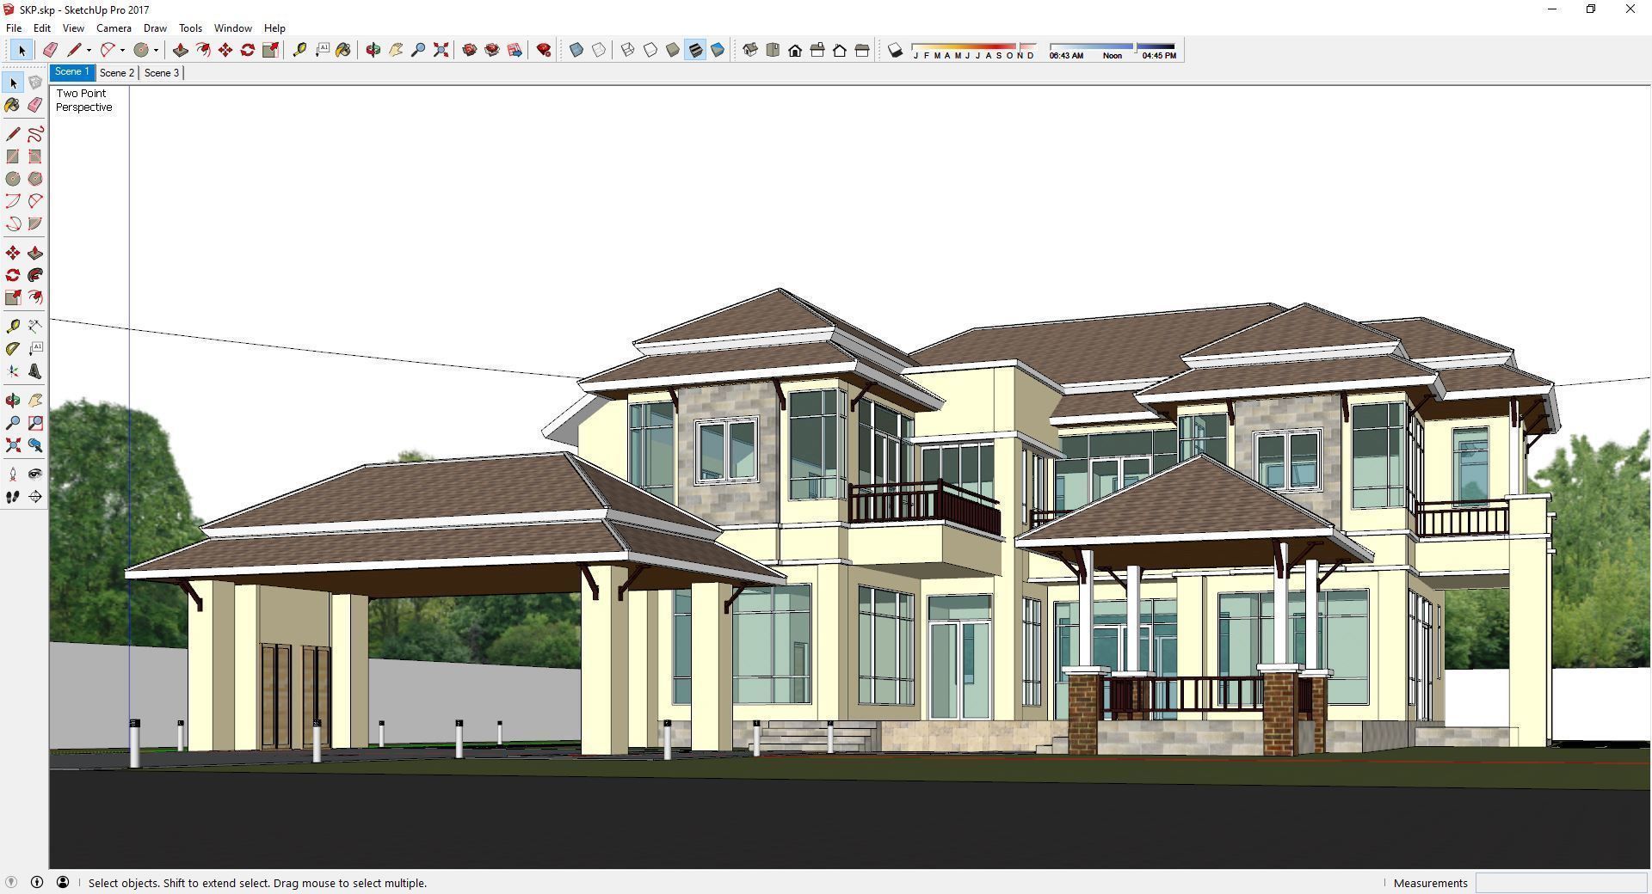Select the Zoom Window tool

pyautogui.click(x=35, y=423)
